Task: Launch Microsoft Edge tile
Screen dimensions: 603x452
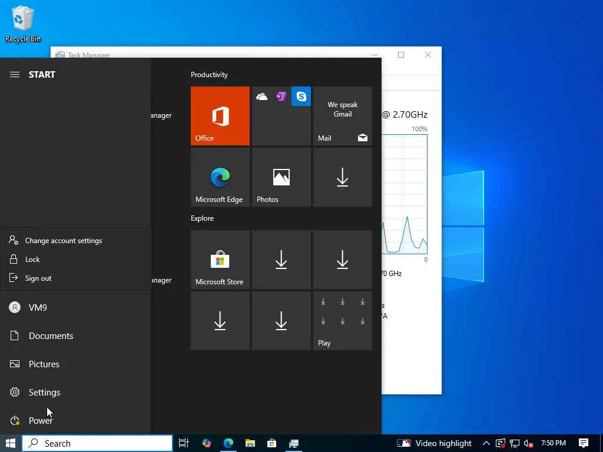Action: (220, 177)
